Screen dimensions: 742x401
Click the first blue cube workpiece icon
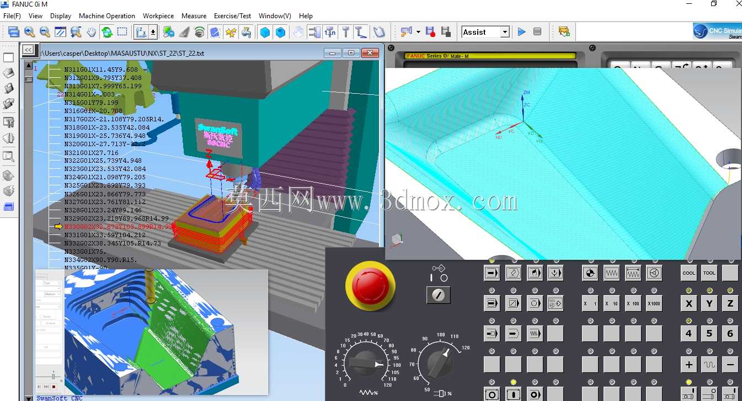click(x=265, y=32)
